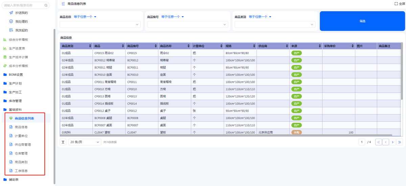Click the 商品名称 cell 插线板
The height and width of the screenshot is (186, 406).
click(175, 103)
